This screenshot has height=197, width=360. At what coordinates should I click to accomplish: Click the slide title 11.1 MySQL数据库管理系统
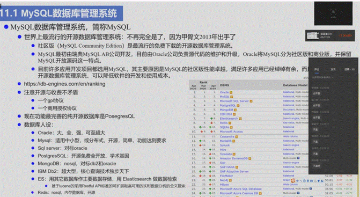(59, 13)
